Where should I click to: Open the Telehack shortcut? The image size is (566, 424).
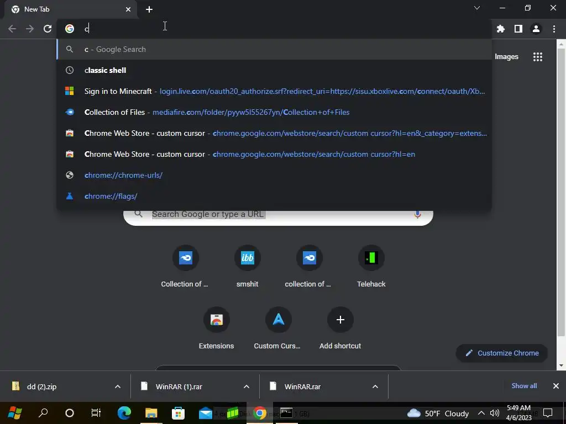[x=371, y=267]
